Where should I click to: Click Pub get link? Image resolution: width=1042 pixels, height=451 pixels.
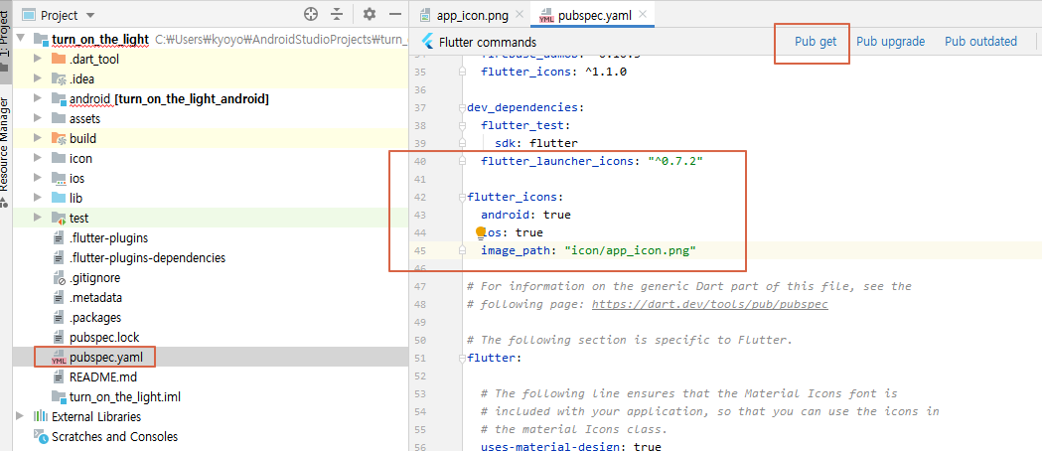tap(816, 41)
